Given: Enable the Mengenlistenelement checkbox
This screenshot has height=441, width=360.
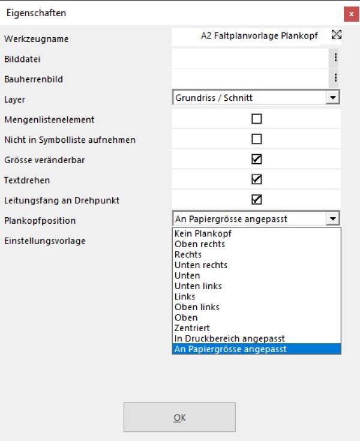Looking at the screenshot, I should pos(257,119).
